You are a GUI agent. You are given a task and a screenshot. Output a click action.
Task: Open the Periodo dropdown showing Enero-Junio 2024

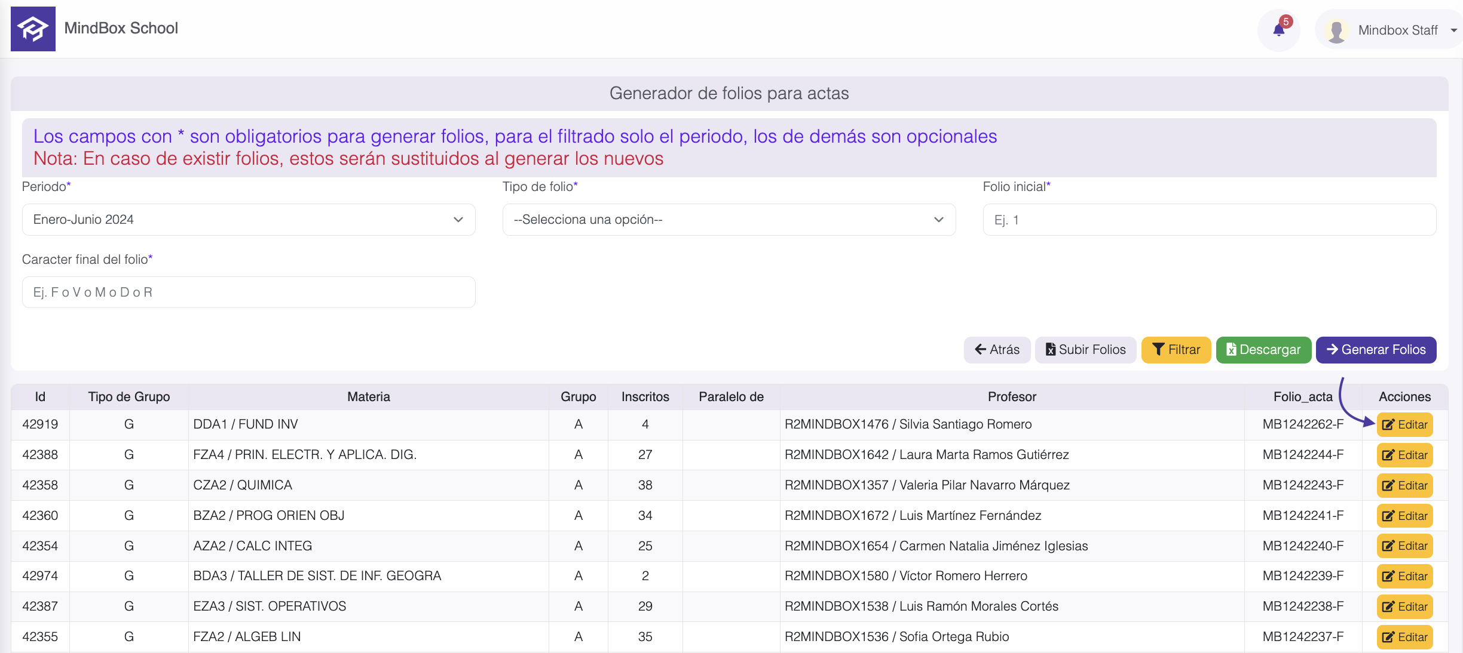[x=249, y=220]
